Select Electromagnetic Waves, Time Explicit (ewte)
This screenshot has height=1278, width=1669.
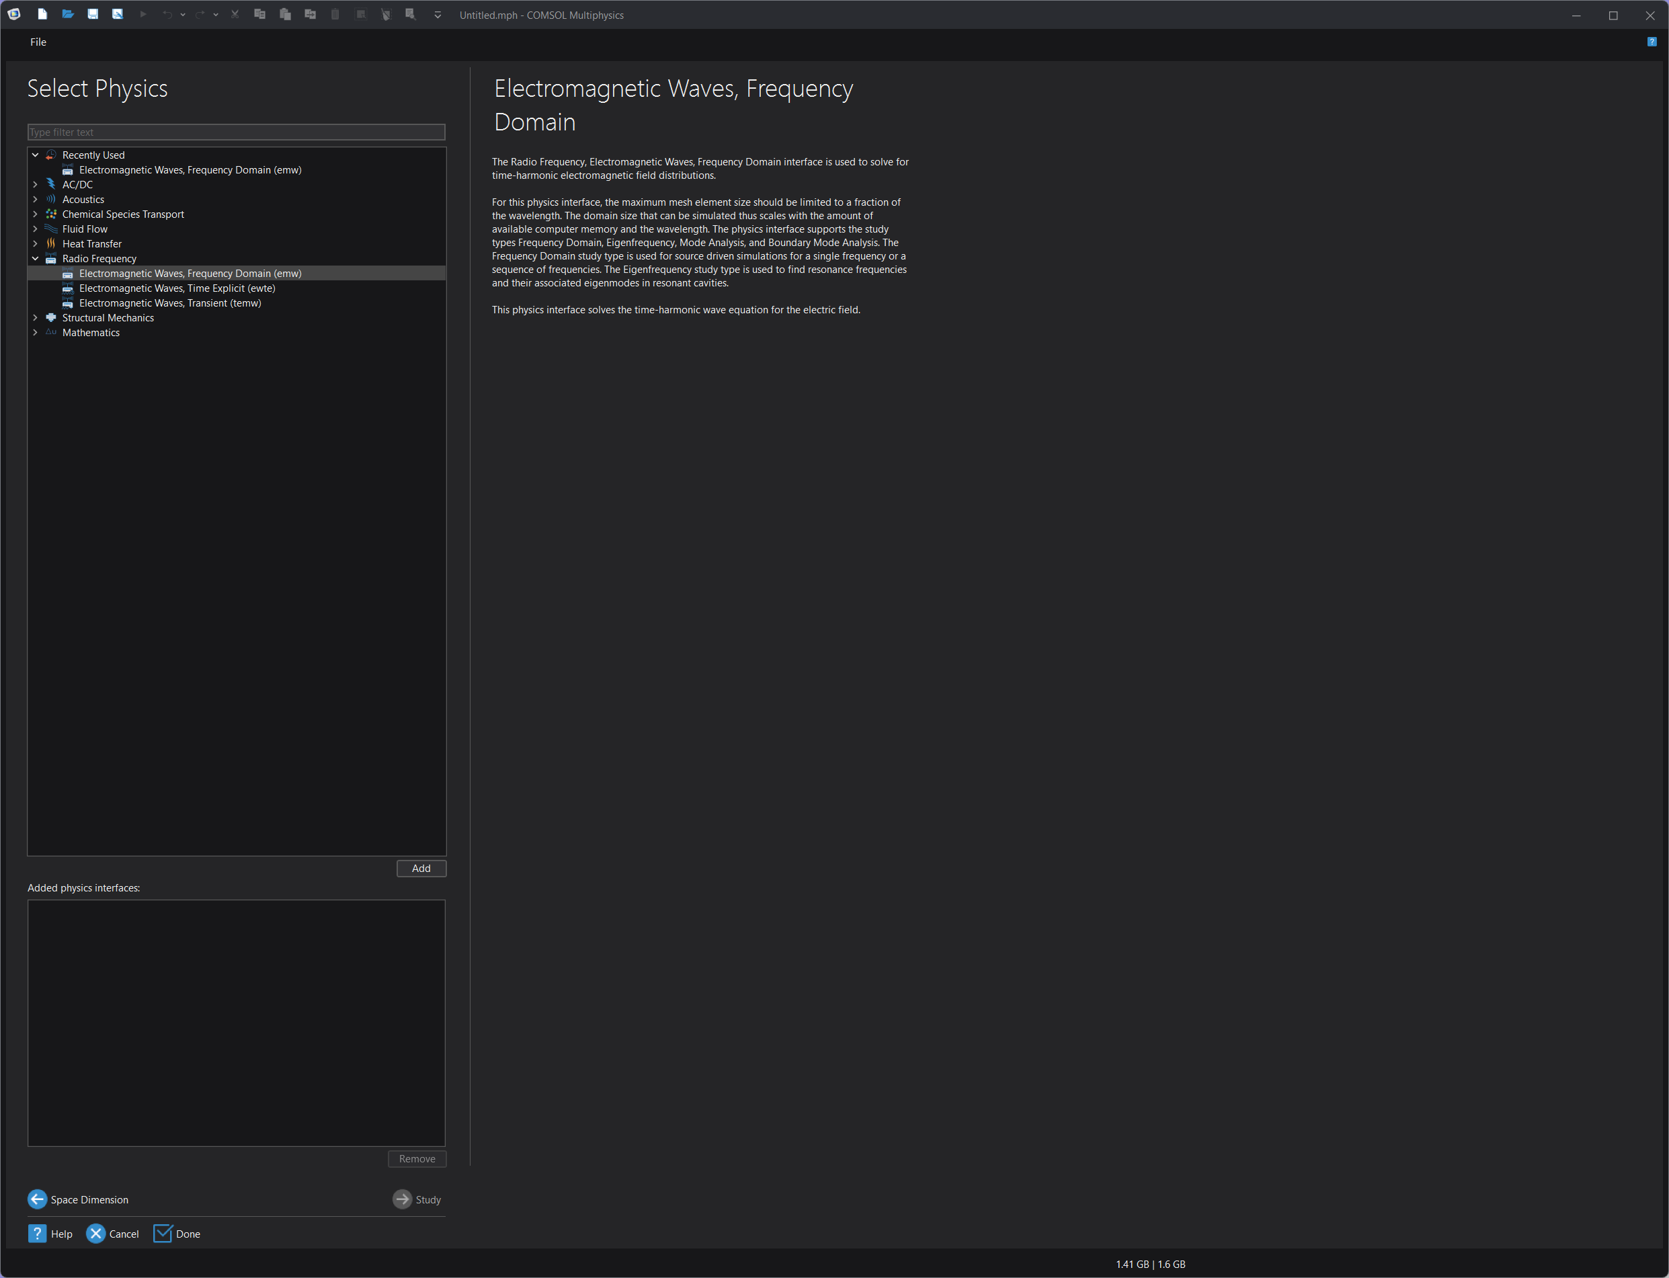point(177,288)
